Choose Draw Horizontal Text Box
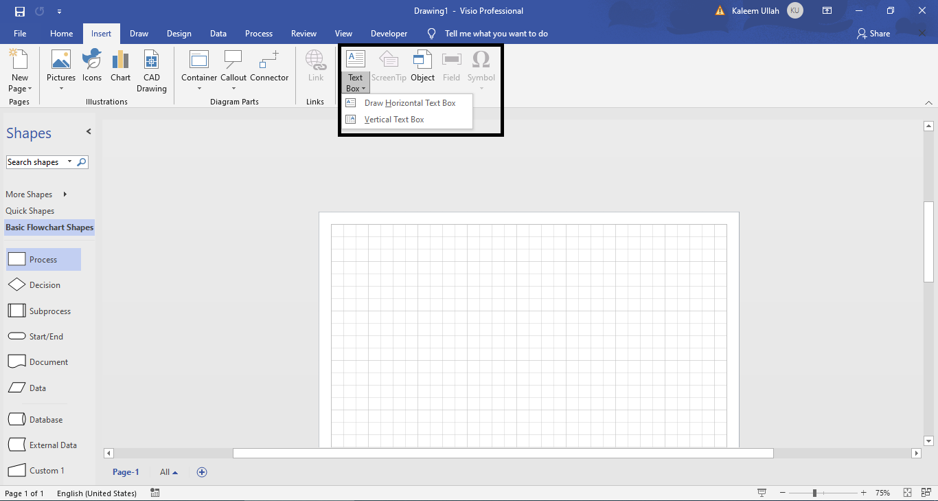 pos(410,102)
